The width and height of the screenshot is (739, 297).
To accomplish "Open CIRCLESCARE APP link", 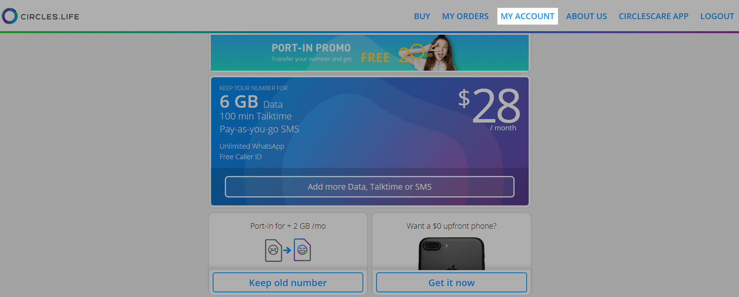I will click(653, 16).
